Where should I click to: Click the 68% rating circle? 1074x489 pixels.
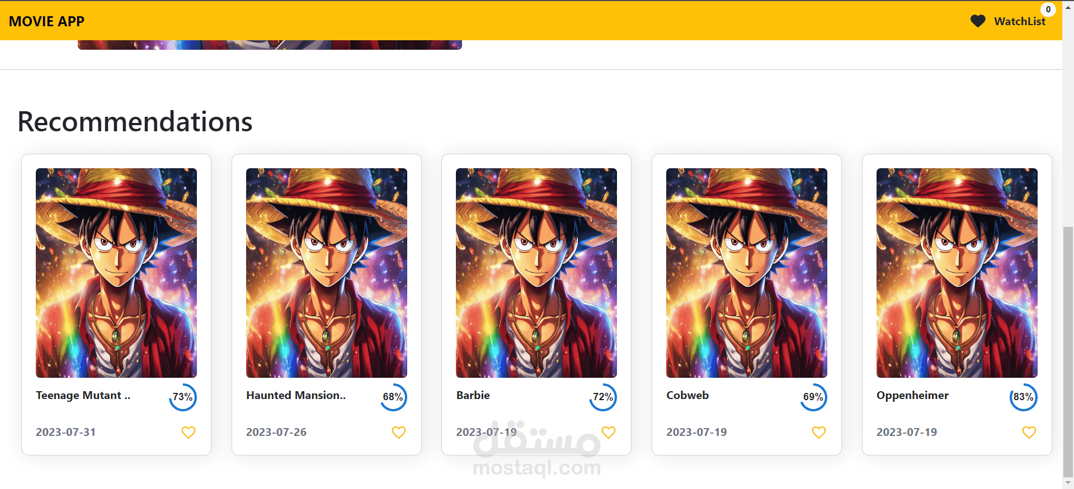point(393,397)
